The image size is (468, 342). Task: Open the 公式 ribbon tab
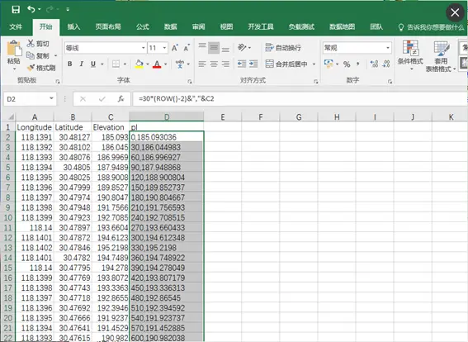coord(142,27)
